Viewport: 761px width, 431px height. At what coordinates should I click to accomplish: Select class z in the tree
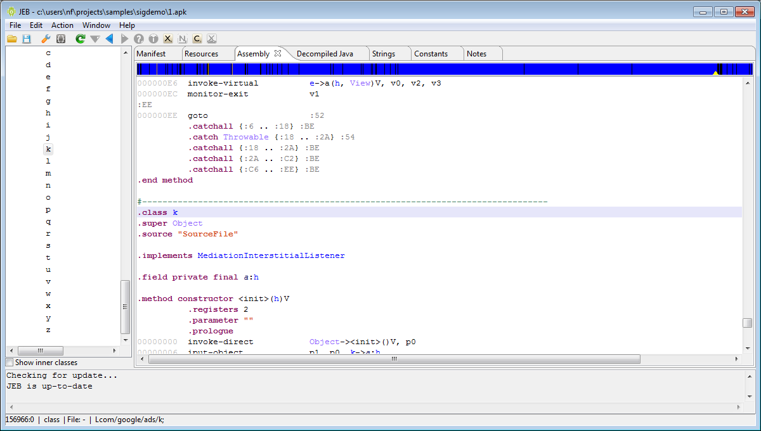tap(48, 330)
